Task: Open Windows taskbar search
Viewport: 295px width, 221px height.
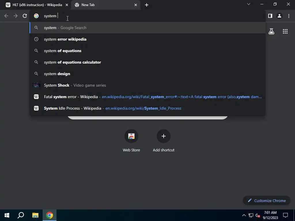Action: [21, 215]
